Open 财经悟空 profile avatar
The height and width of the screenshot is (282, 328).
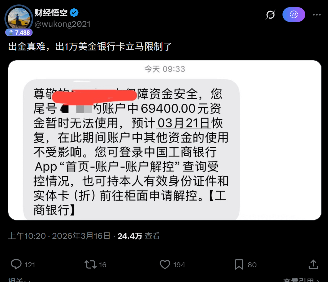(x=19, y=18)
